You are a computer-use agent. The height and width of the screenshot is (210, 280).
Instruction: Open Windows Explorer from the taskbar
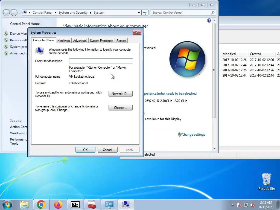point(24,205)
